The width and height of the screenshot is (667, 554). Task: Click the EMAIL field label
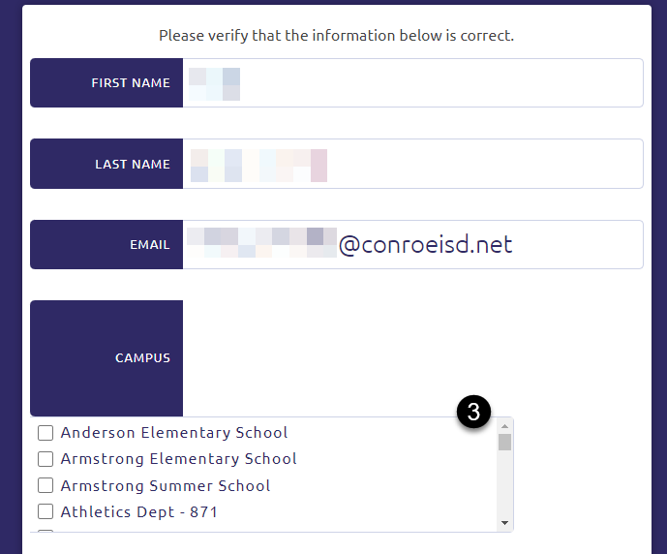[x=149, y=245]
